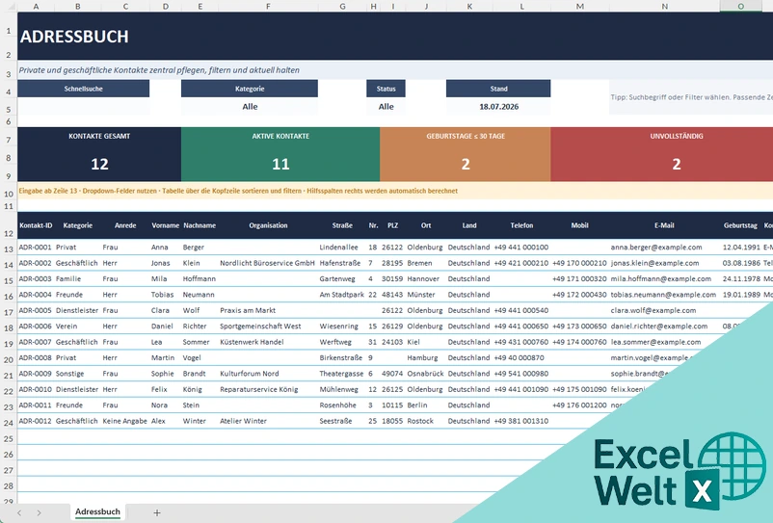
Task: Select email jonas.klein@example.com
Action: pyautogui.click(x=664, y=263)
